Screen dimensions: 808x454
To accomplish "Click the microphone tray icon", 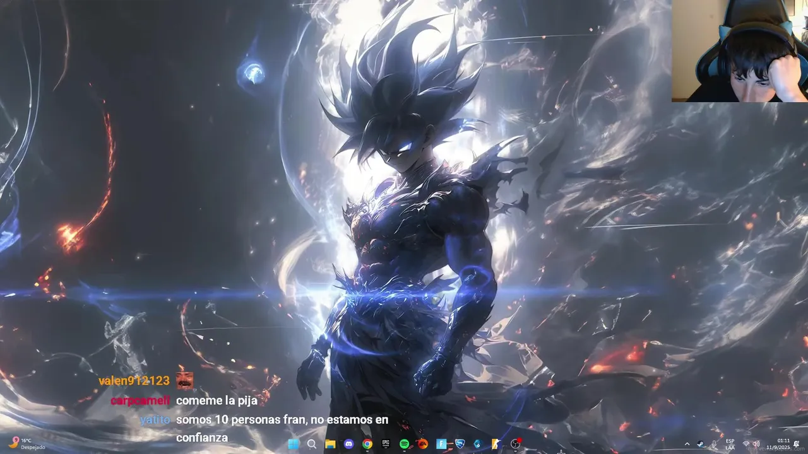I will tap(714, 444).
